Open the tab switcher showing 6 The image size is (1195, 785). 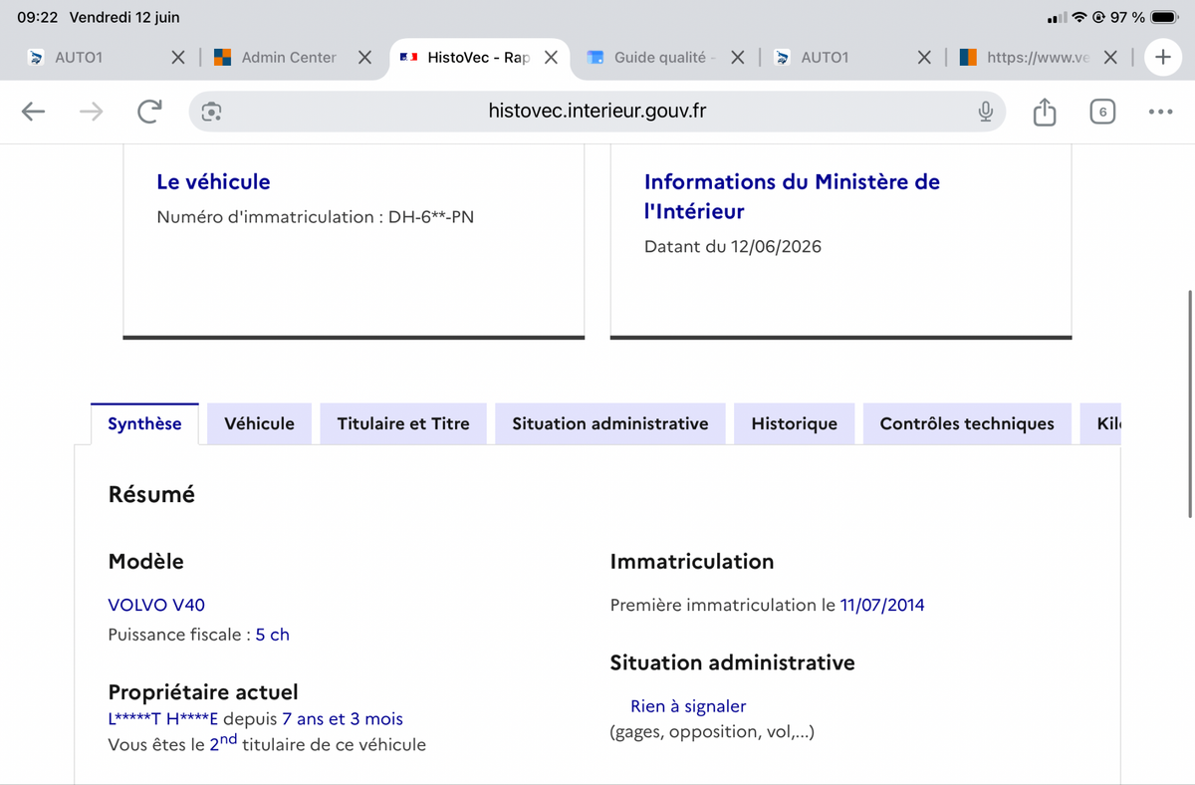(x=1102, y=112)
